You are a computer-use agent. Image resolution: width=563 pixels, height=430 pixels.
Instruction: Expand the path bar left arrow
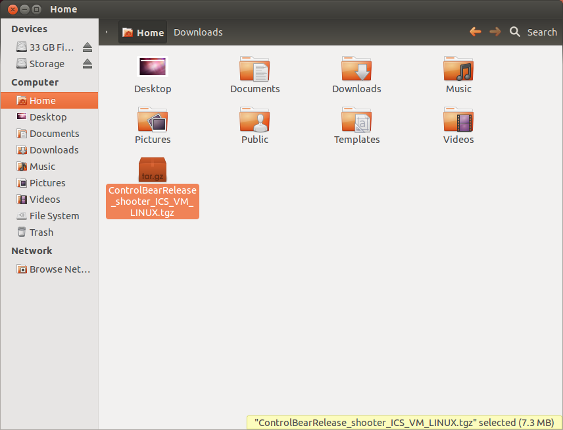tap(107, 32)
